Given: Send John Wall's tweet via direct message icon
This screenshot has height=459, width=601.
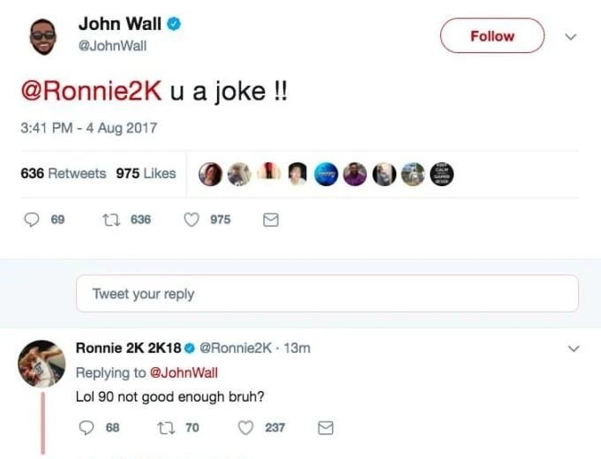Looking at the screenshot, I should click(271, 220).
